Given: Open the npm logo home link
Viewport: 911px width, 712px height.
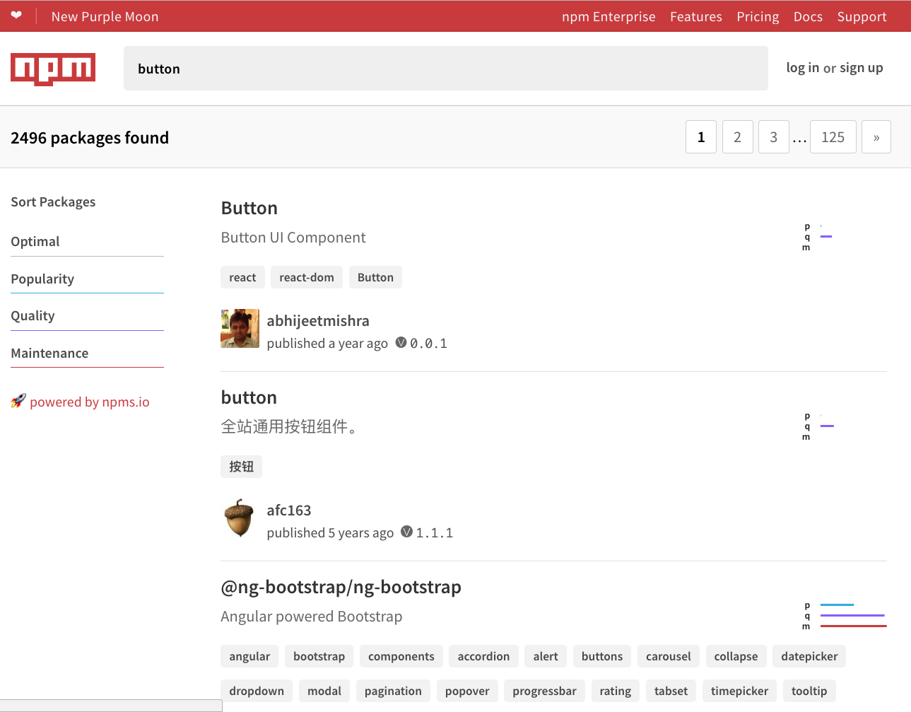Looking at the screenshot, I should coord(53,69).
